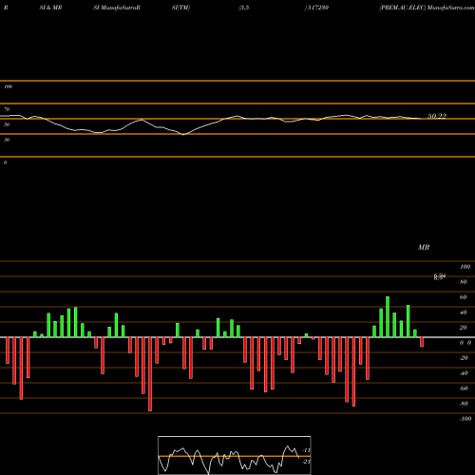Click the last small red bar in MR histogram
Image resolution: width=475 pixels, height=475 pixels.
point(422,342)
